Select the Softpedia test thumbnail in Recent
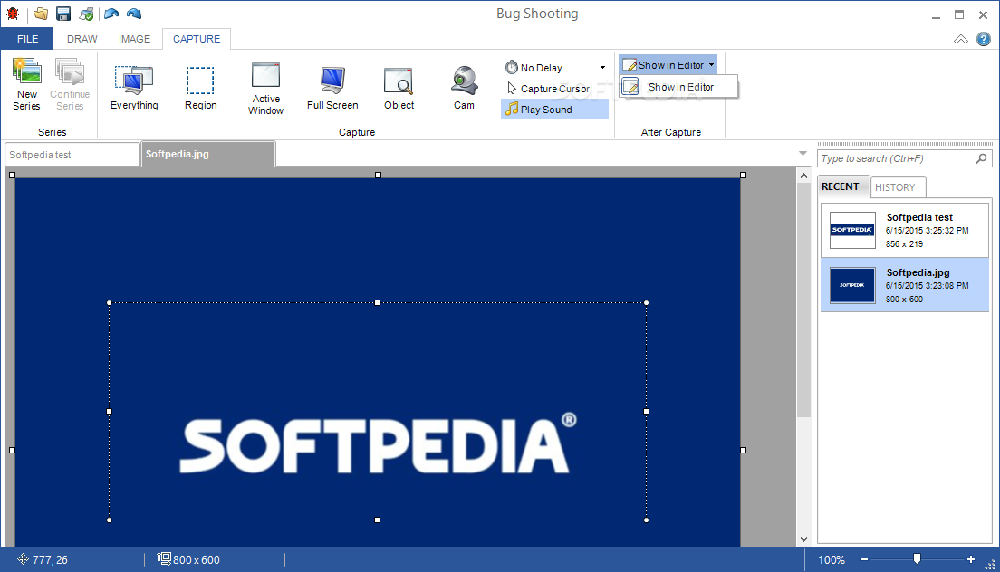This screenshot has width=1000, height=572. [852, 230]
